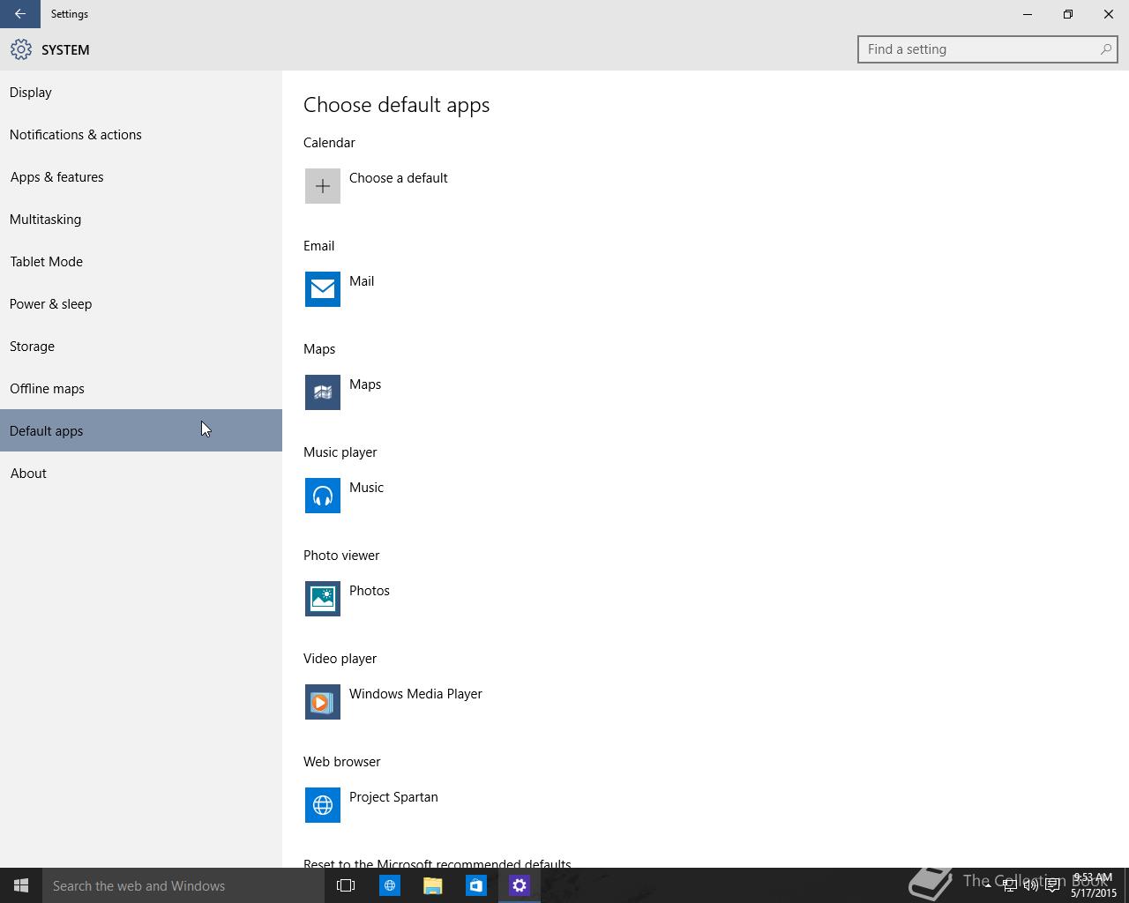
Task: Change Windows Media Player default
Action: point(415,694)
